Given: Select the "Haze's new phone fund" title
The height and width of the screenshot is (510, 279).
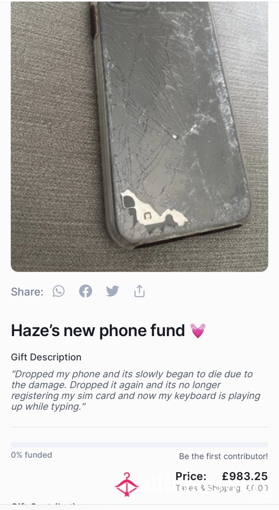Looking at the screenshot, I should (x=98, y=331).
